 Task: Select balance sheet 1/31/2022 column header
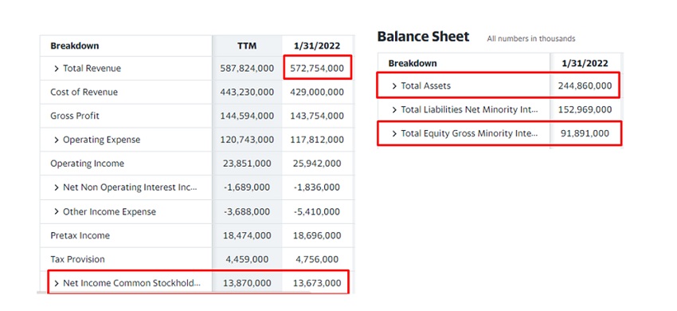point(585,64)
